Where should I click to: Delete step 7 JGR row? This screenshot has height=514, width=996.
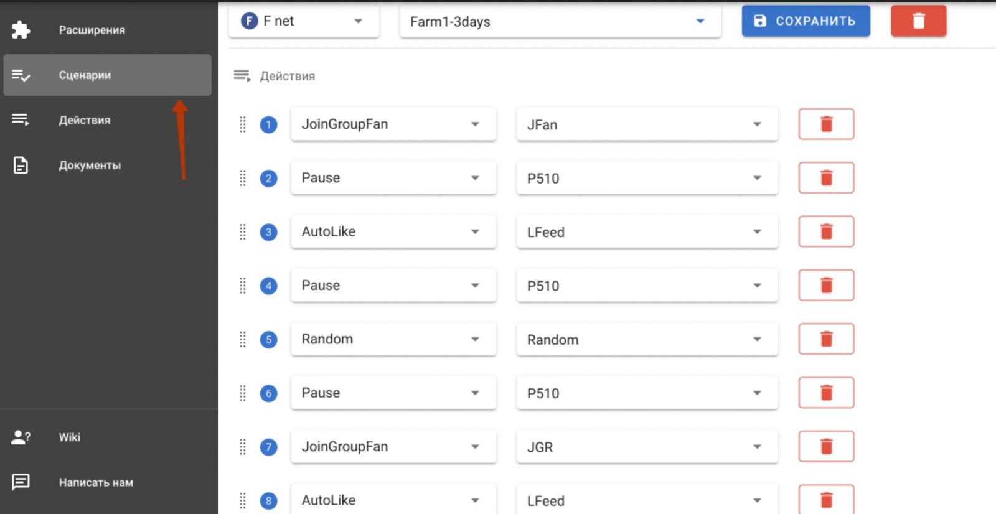[826, 447]
